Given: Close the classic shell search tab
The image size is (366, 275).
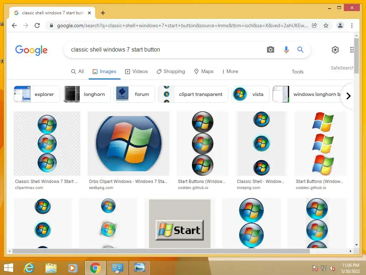Looking at the screenshot, I should [x=89, y=13].
